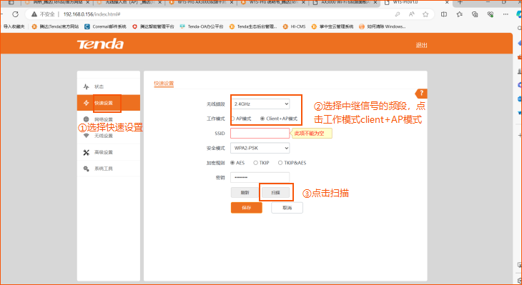
Task: Click the orange 保存 button
Action: 247,208
